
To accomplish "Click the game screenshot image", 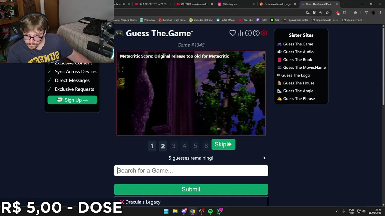I will coord(191,93).
